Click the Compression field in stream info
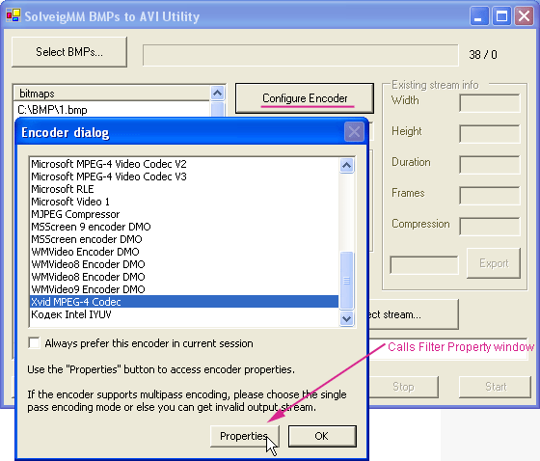This screenshot has height=461, width=540. click(x=490, y=227)
